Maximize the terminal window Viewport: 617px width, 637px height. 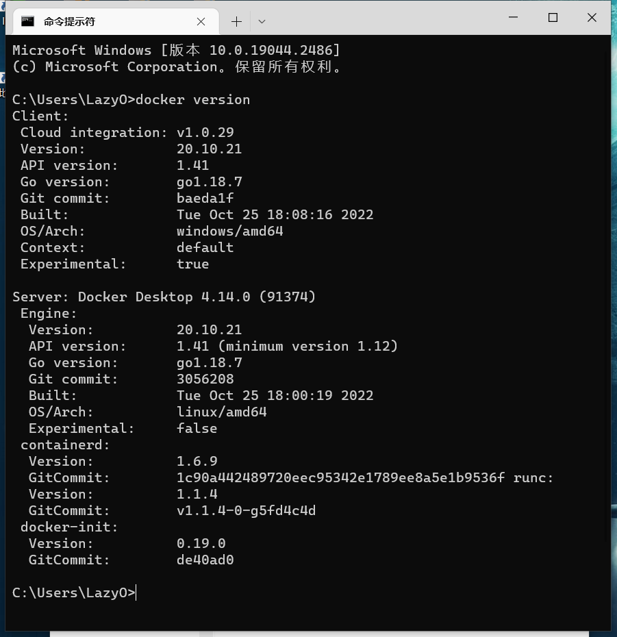pyautogui.click(x=552, y=18)
